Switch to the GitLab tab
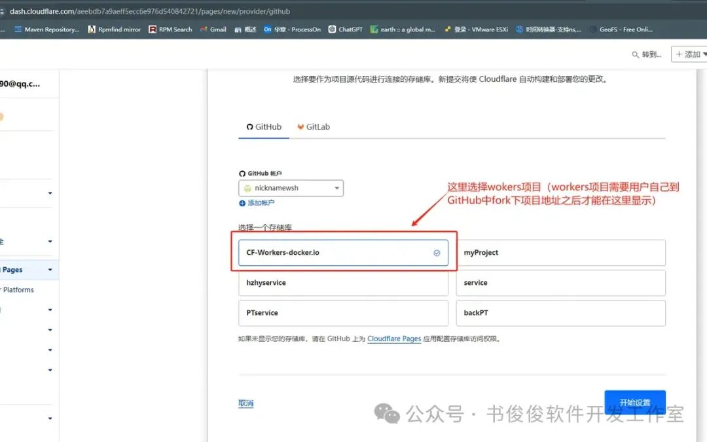Screen dimensions: 707x442 click(x=314, y=127)
